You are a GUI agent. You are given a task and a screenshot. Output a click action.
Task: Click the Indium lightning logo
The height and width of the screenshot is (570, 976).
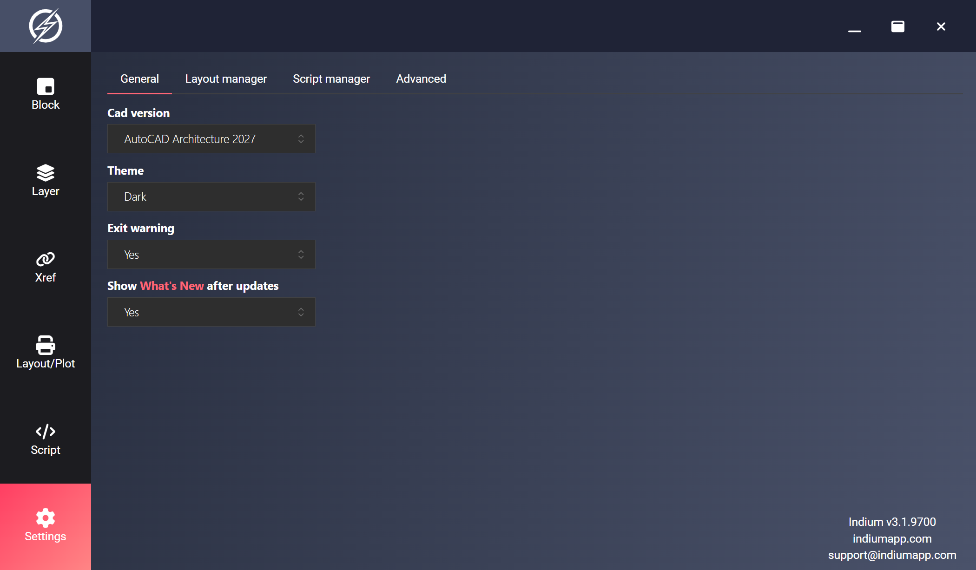point(46,26)
